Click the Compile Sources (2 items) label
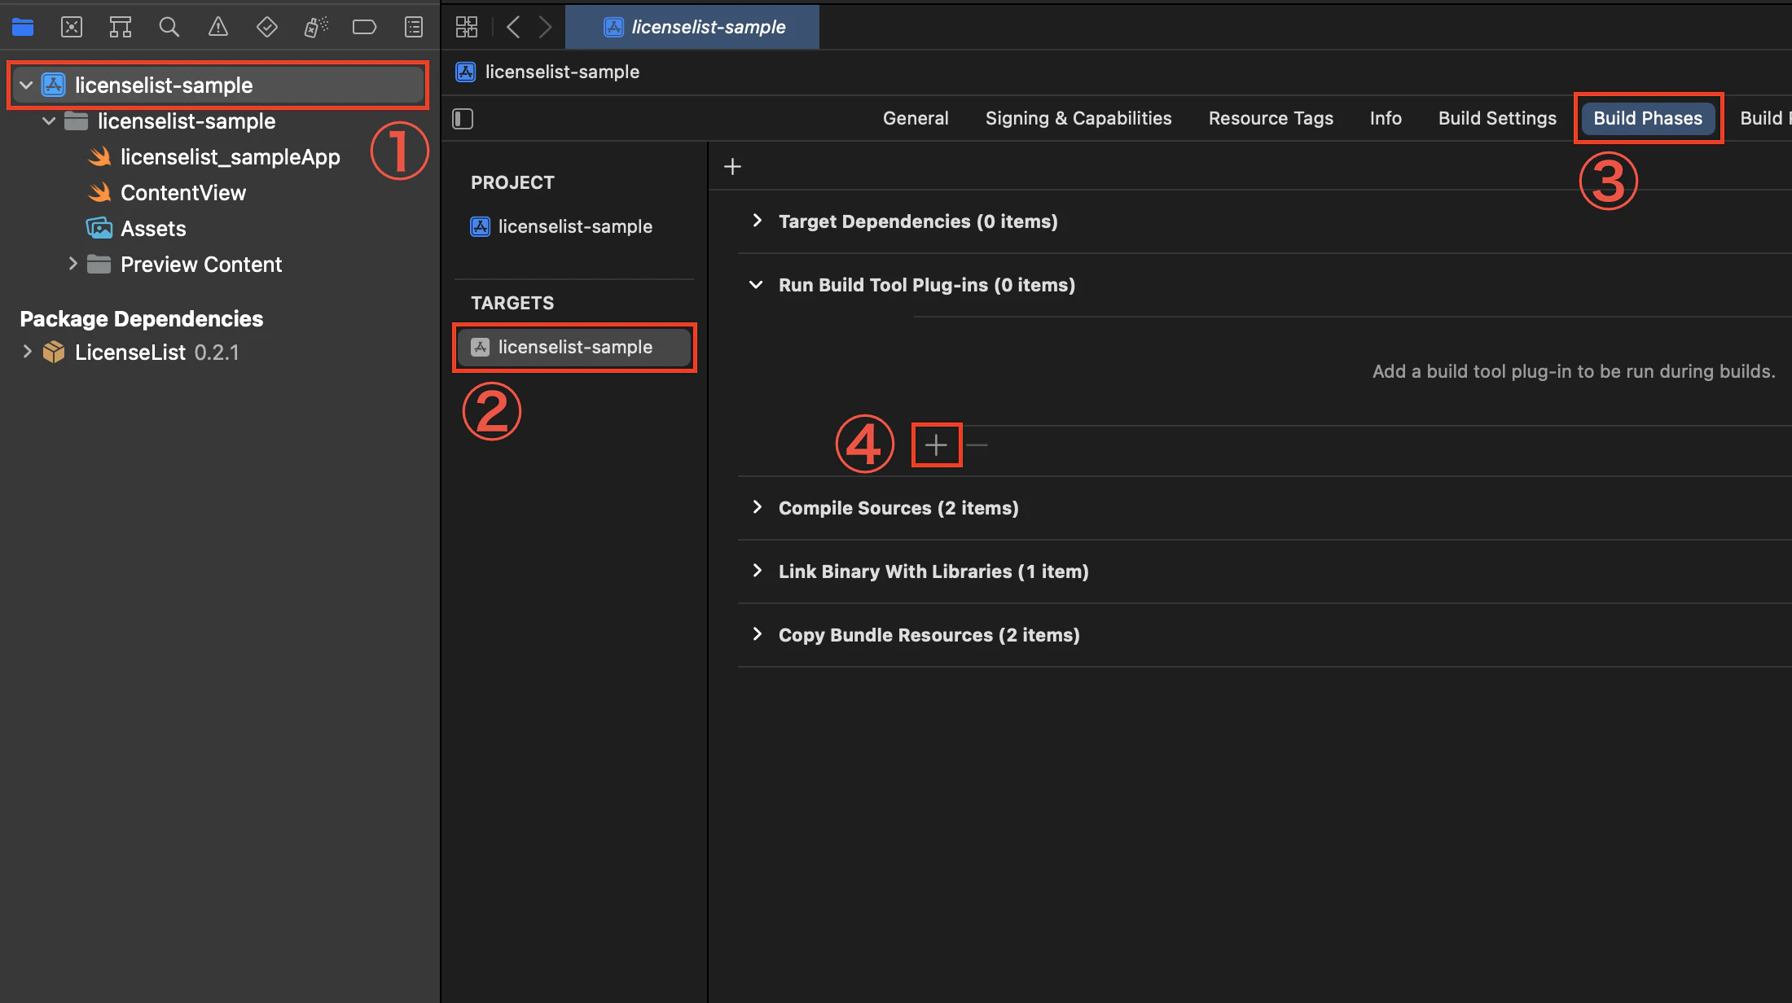Viewport: 1792px width, 1003px height. click(x=898, y=508)
